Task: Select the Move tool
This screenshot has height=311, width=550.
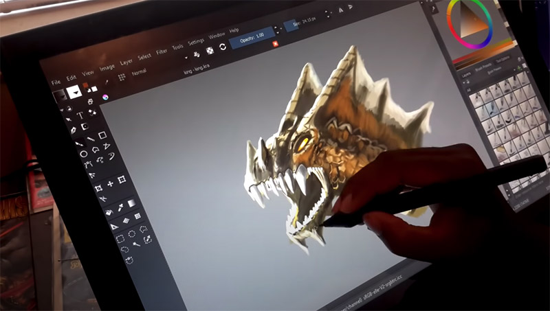Action: pos(111,184)
